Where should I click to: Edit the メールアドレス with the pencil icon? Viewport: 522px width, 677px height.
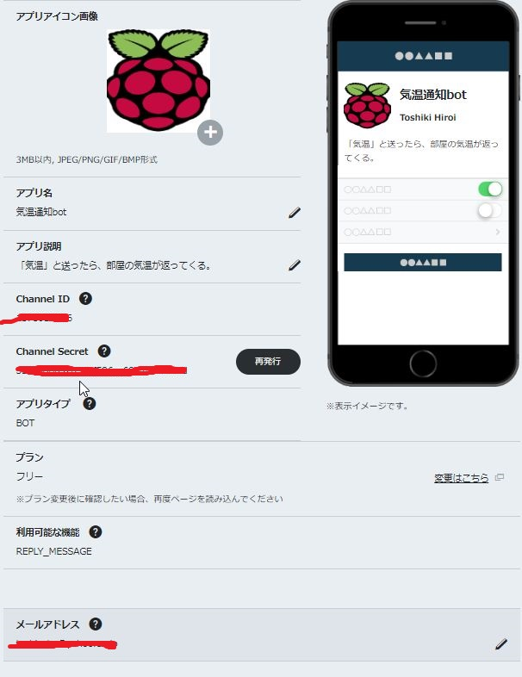point(501,644)
